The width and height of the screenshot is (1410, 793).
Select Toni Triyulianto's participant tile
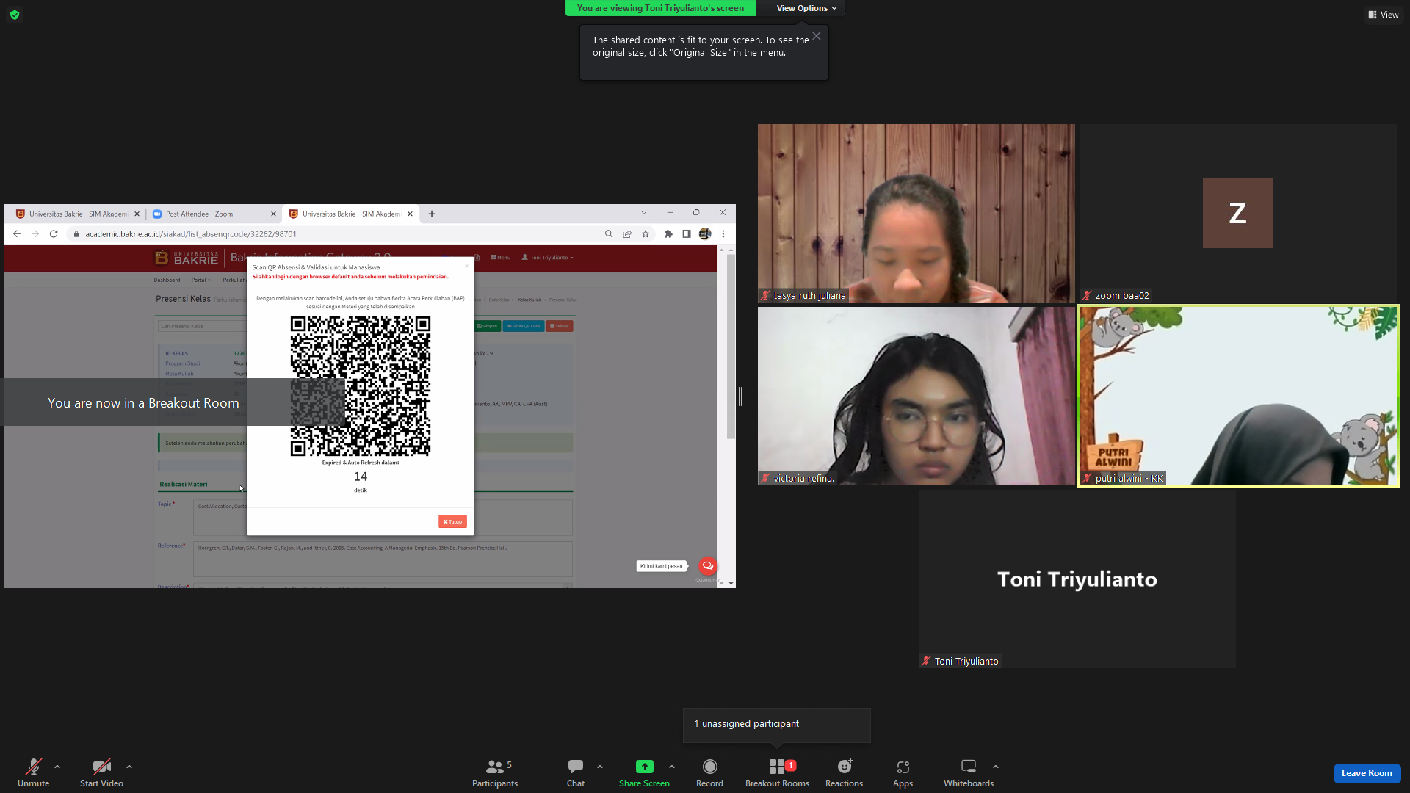(1077, 579)
